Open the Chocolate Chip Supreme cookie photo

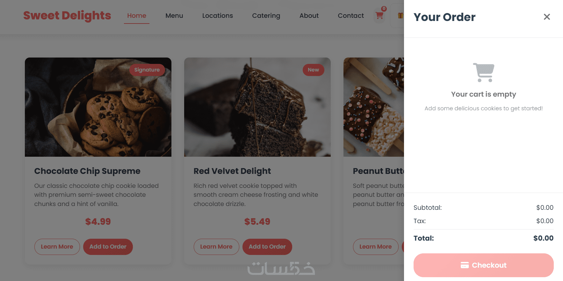98,107
